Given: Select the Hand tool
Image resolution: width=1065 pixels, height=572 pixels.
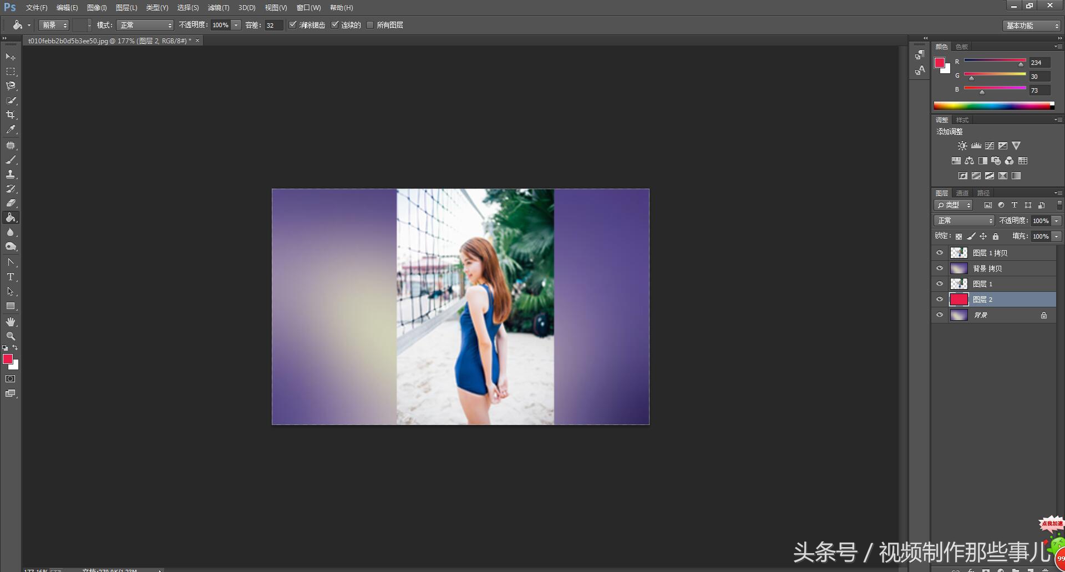Looking at the screenshot, I should 11,322.
